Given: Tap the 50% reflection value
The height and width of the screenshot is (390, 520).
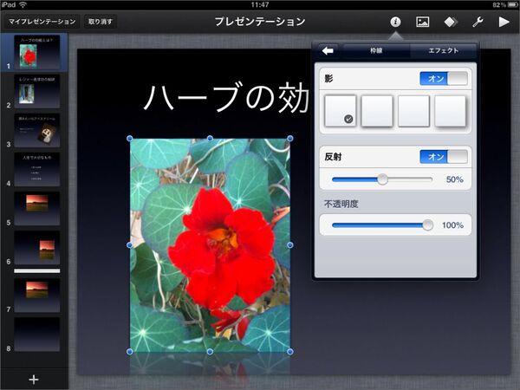Looking at the screenshot, I should pos(455,179).
